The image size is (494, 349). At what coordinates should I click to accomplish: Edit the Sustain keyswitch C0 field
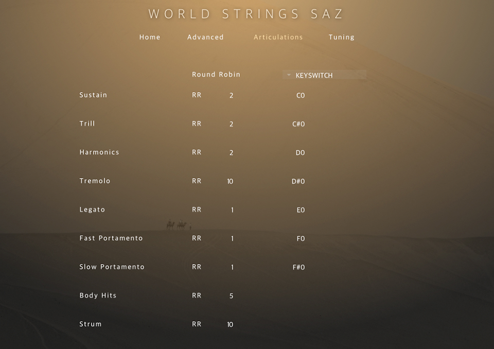301,95
